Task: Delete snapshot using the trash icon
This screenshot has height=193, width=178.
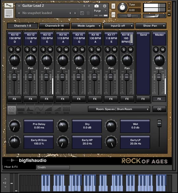Action: tap(88, 13)
